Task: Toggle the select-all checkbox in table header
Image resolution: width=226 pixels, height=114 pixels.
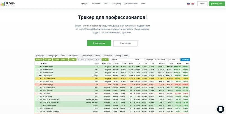Action: pos(37,64)
